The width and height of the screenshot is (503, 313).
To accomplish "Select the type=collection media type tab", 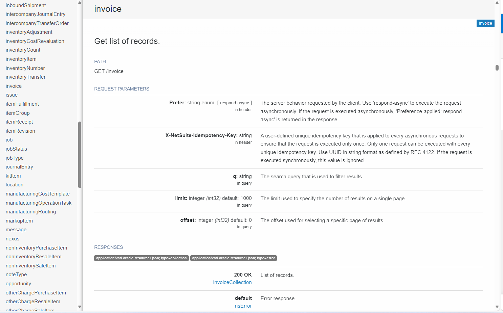I will (141, 258).
